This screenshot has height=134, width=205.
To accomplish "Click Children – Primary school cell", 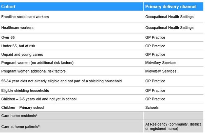I will click(71, 107).
